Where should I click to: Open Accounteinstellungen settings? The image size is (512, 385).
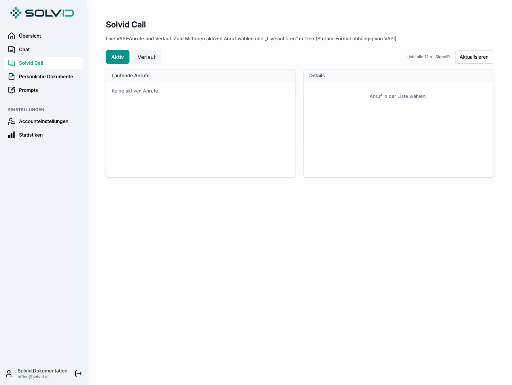pyautogui.click(x=43, y=121)
